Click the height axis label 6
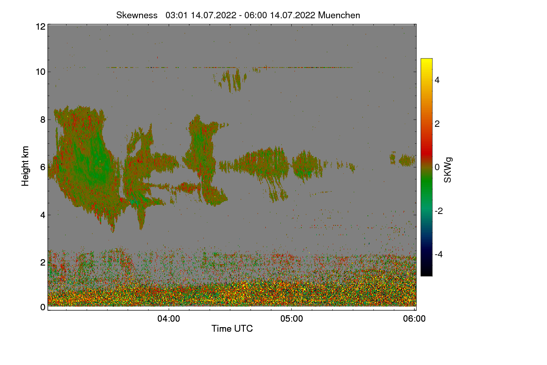The image size is (547, 365). coord(43,167)
